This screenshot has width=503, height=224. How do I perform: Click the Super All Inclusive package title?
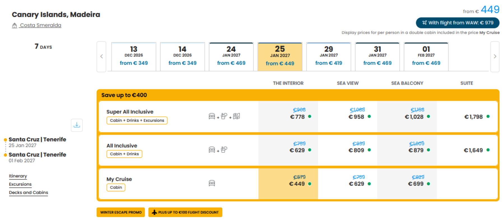tap(130, 112)
